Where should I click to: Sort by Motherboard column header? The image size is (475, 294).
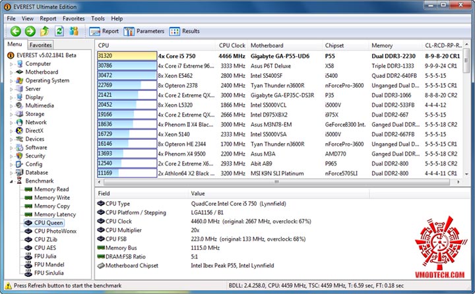tap(267, 45)
